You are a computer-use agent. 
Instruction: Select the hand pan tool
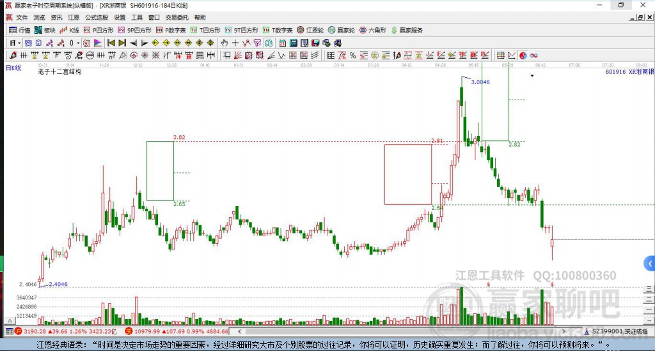pos(225,43)
